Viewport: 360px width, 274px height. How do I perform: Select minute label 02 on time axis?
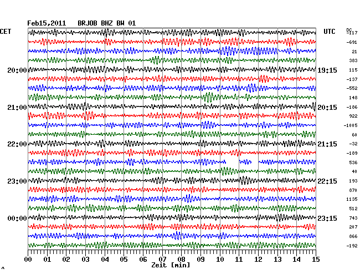(x=66, y=260)
